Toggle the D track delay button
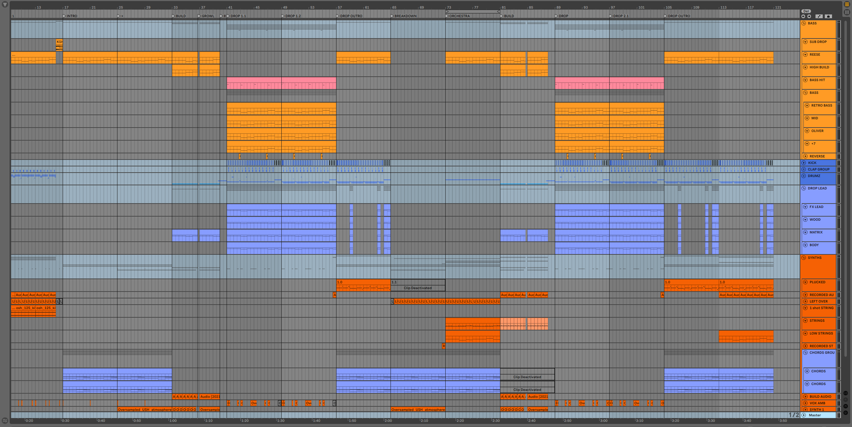The width and height of the screenshot is (852, 427). coord(845,413)
